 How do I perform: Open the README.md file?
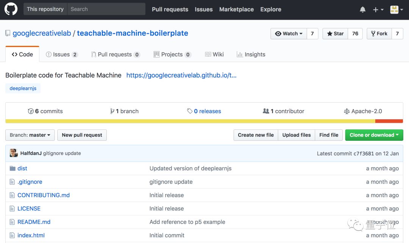pyautogui.click(x=34, y=222)
